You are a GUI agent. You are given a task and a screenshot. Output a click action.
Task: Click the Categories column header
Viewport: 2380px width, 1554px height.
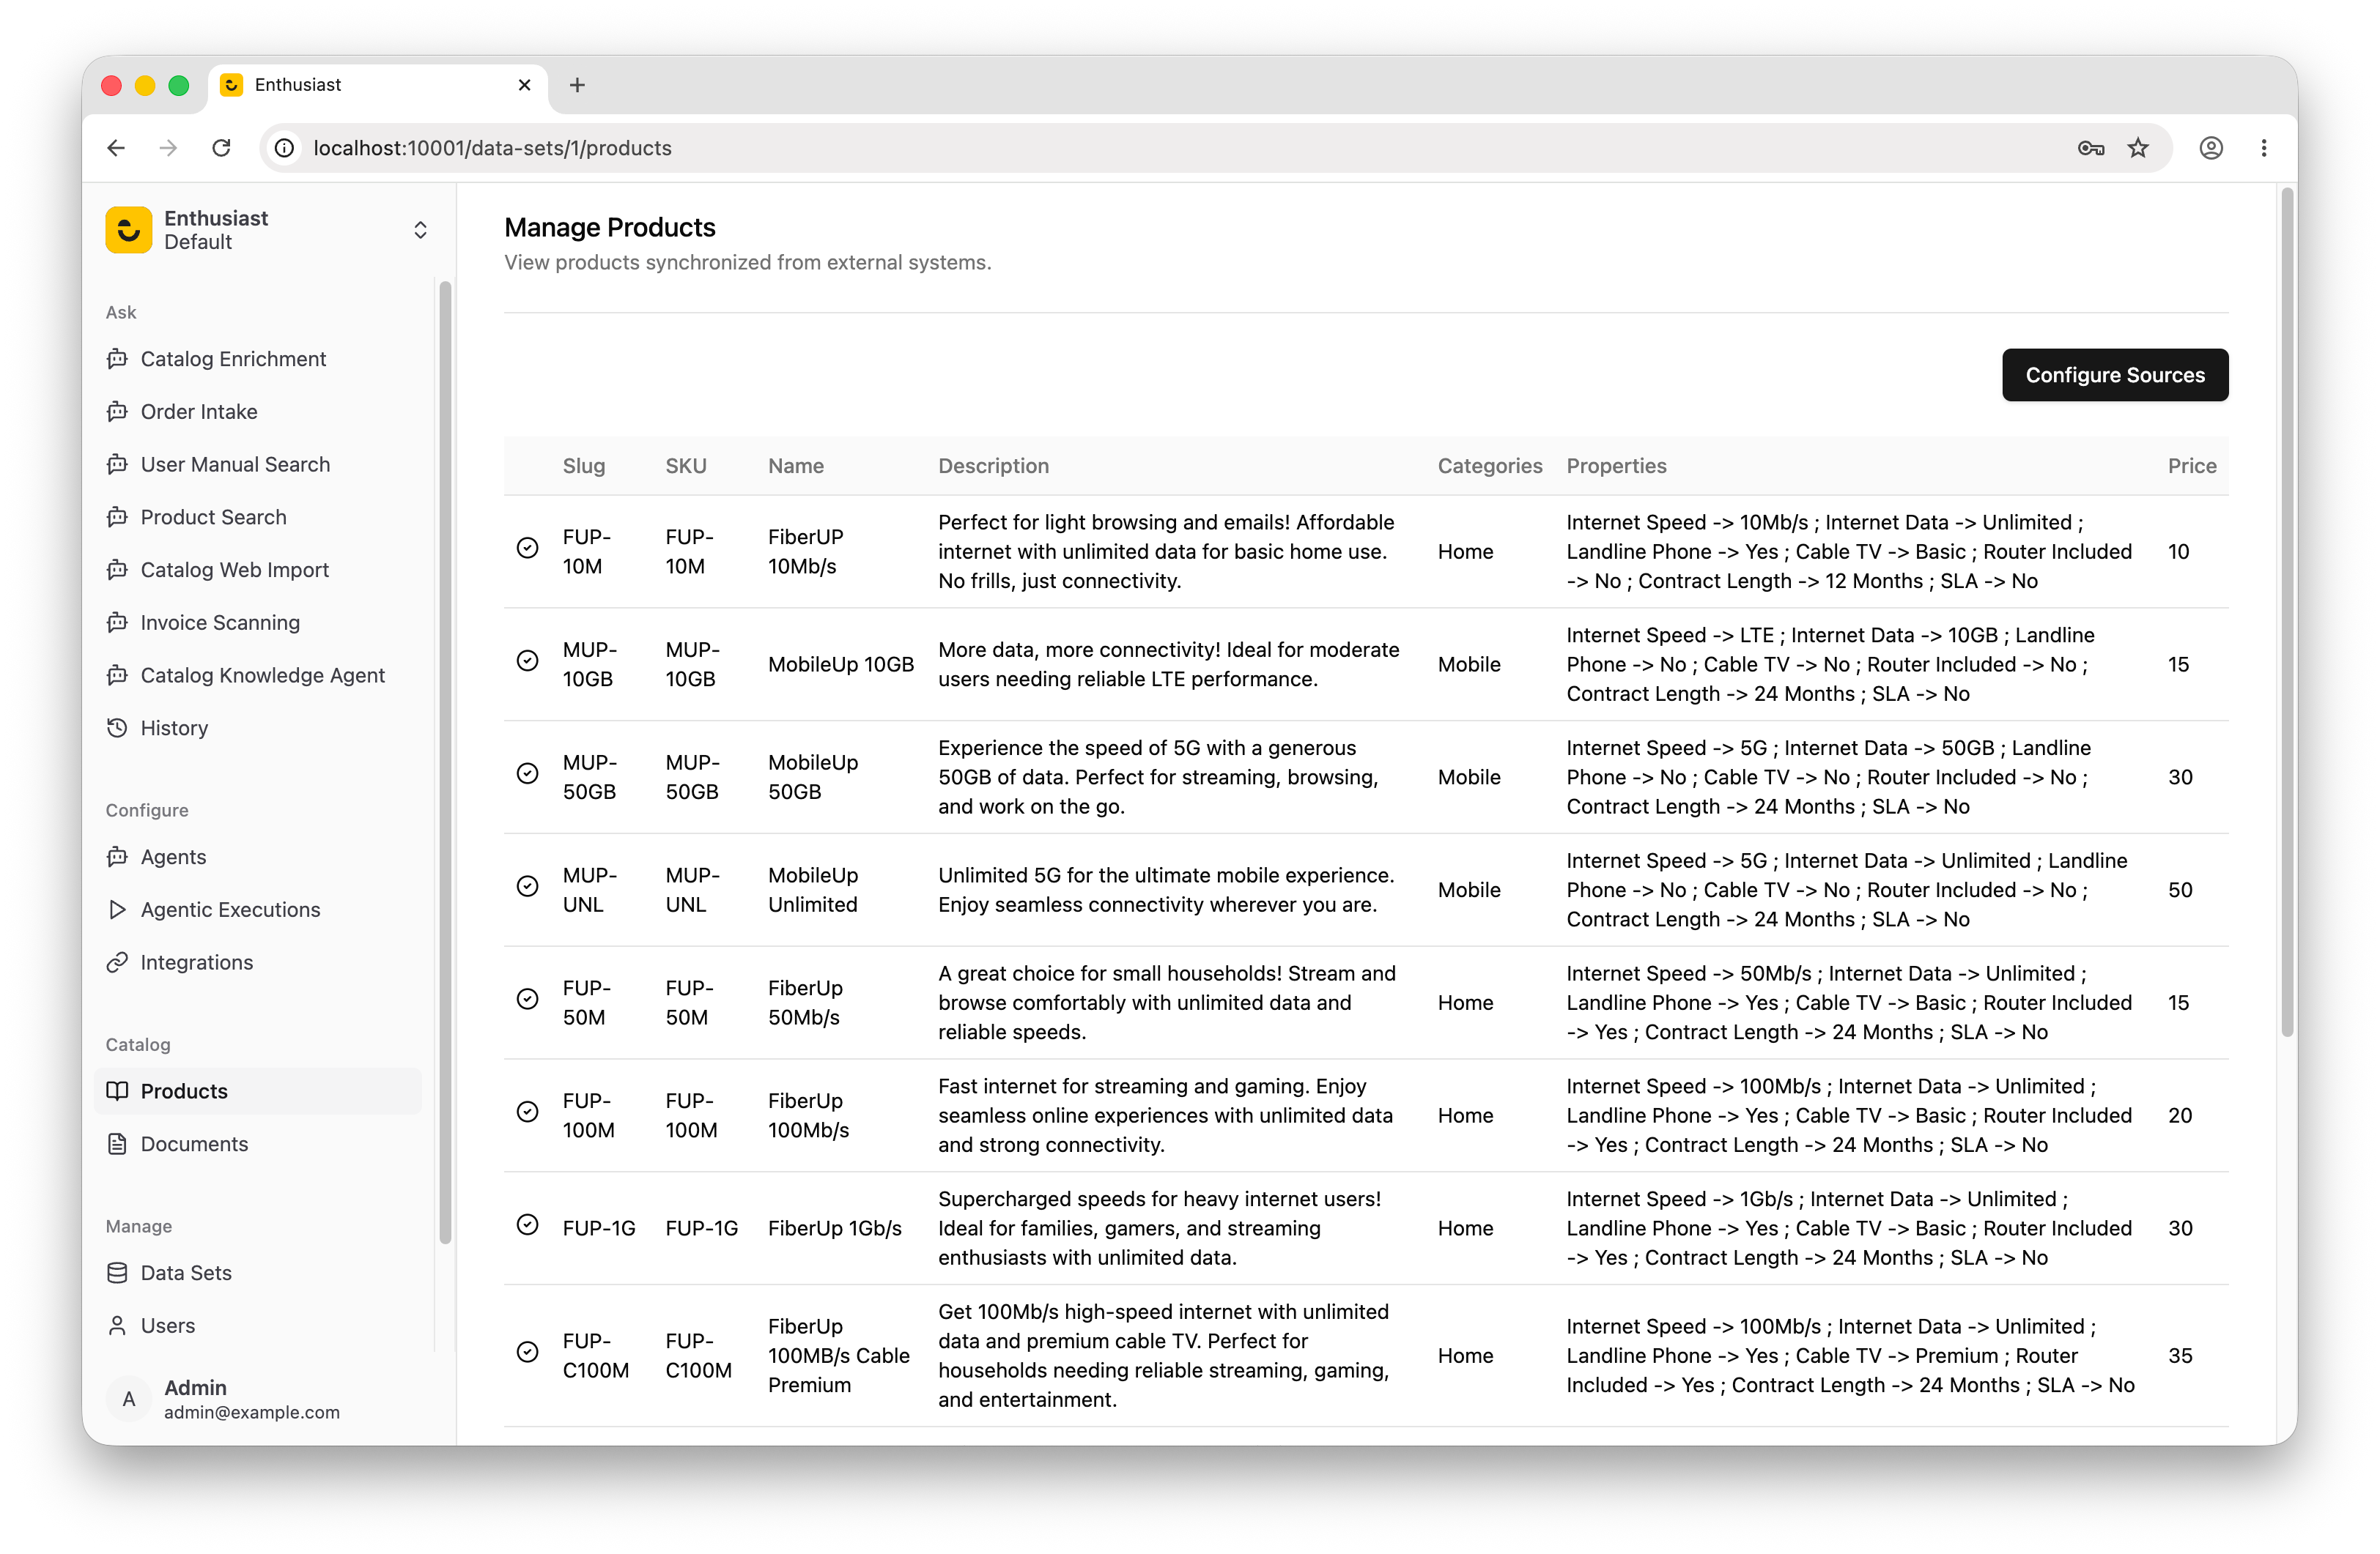coord(1490,466)
